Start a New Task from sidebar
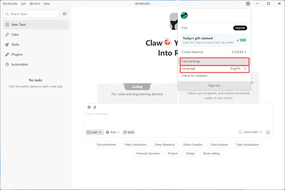 36,25
